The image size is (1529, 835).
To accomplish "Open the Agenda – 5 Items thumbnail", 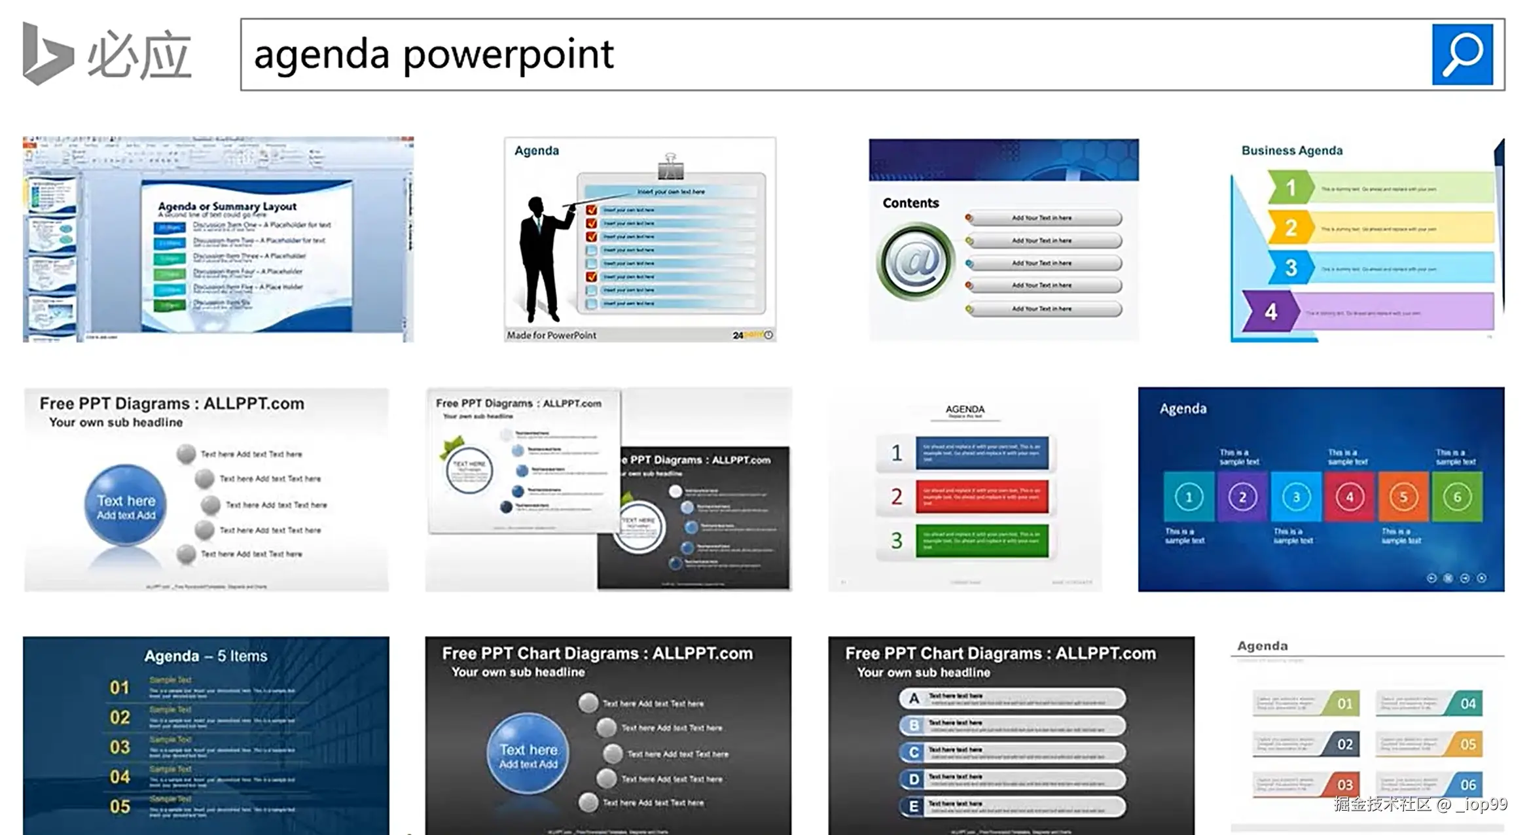I will [x=206, y=735].
